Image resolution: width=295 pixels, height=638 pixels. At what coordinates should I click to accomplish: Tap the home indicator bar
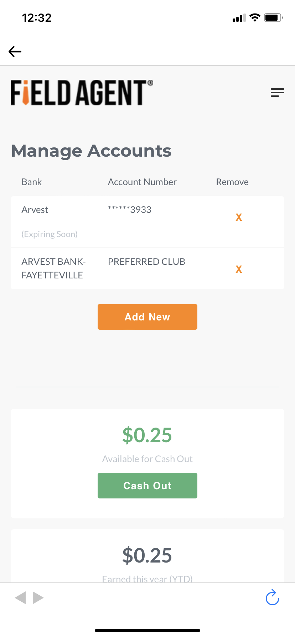click(147, 631)
